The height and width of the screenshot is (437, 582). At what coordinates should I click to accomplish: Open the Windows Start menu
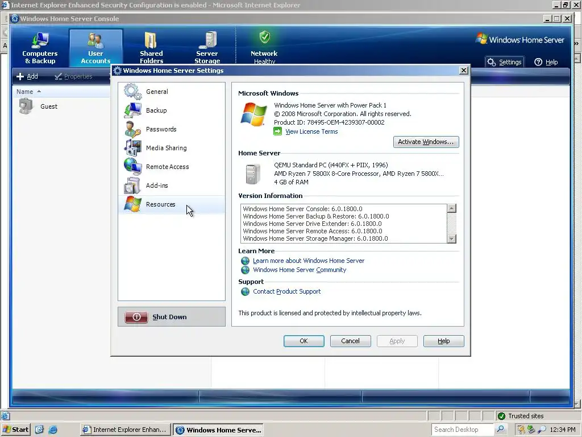pos(15,430)
